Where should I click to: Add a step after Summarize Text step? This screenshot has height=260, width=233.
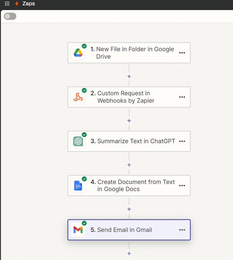click(129, 165)
